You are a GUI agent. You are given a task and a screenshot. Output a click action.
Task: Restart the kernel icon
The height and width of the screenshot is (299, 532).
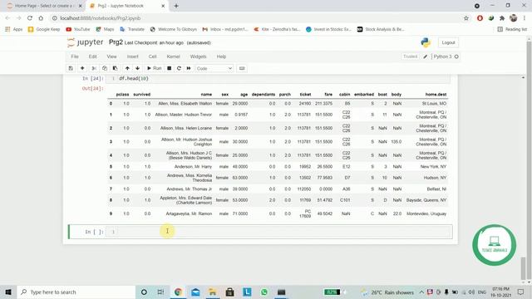[179, 68]
